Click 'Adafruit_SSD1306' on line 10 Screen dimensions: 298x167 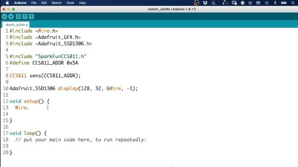click(32, 89)
